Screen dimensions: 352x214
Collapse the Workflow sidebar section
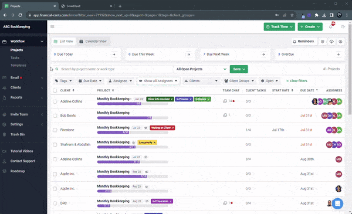pos(23,41)
